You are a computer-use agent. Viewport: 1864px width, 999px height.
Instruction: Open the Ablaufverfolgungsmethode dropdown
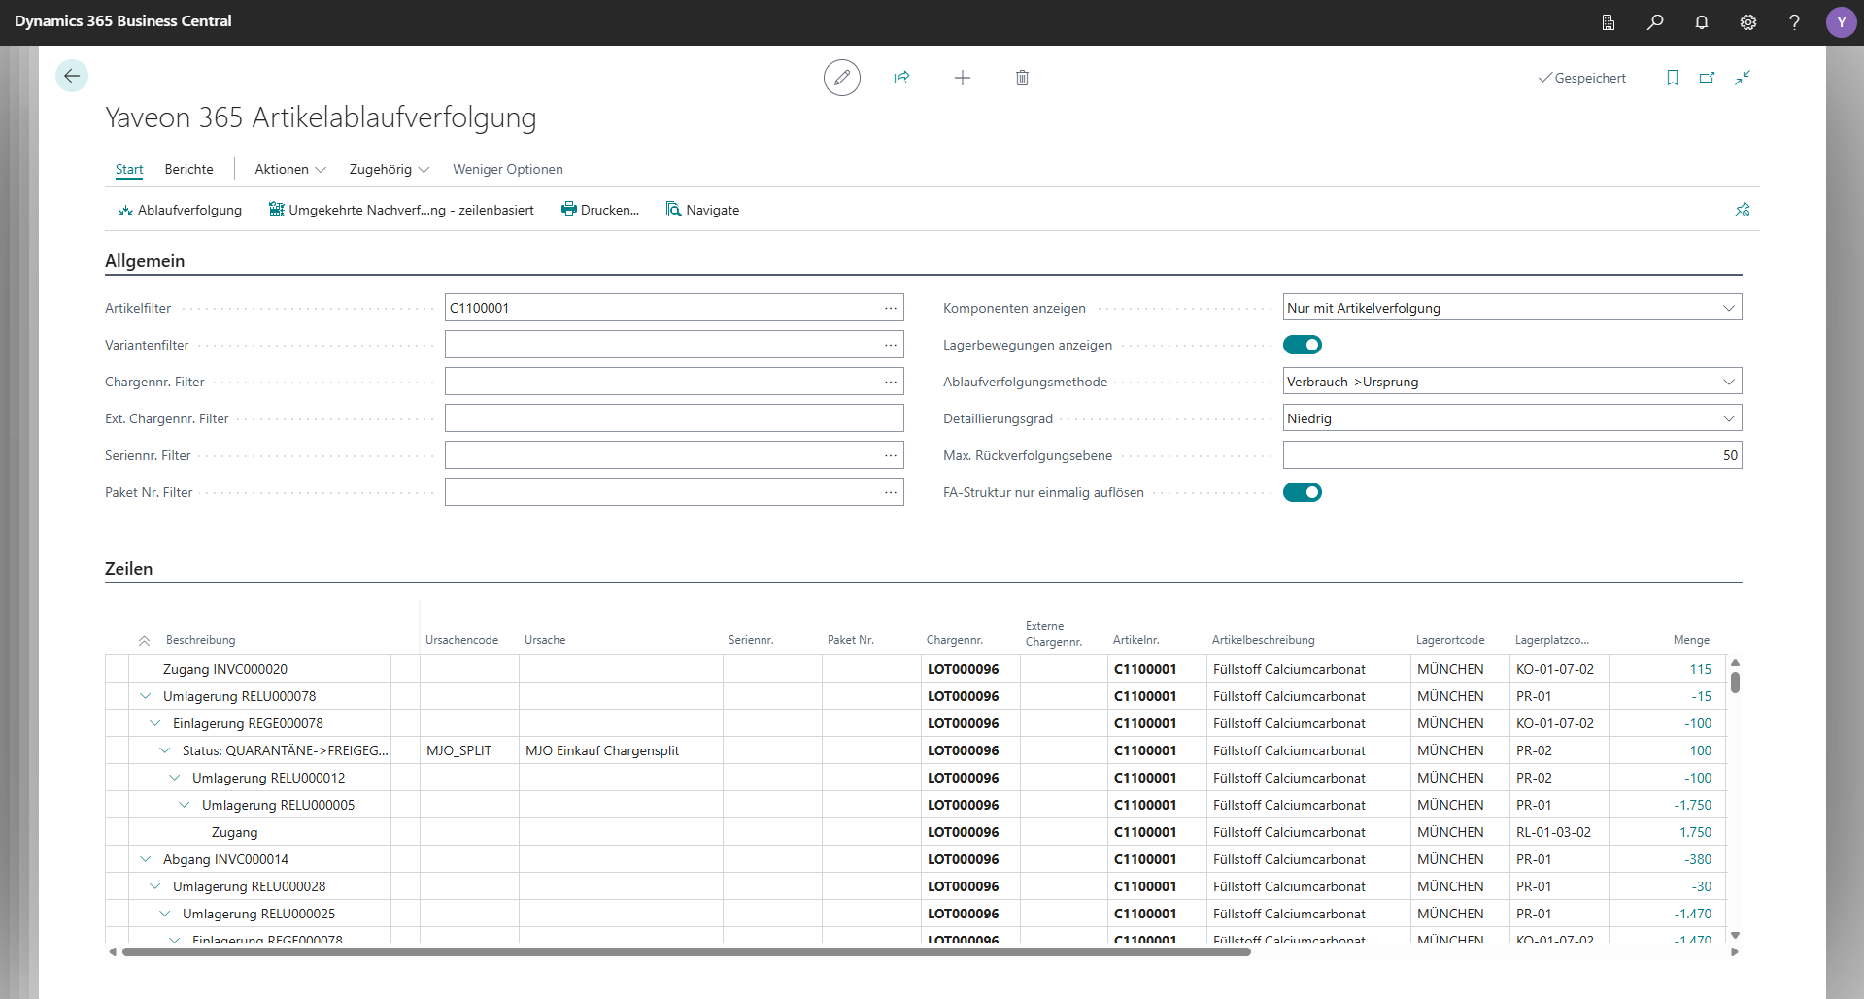(1729, 381)
